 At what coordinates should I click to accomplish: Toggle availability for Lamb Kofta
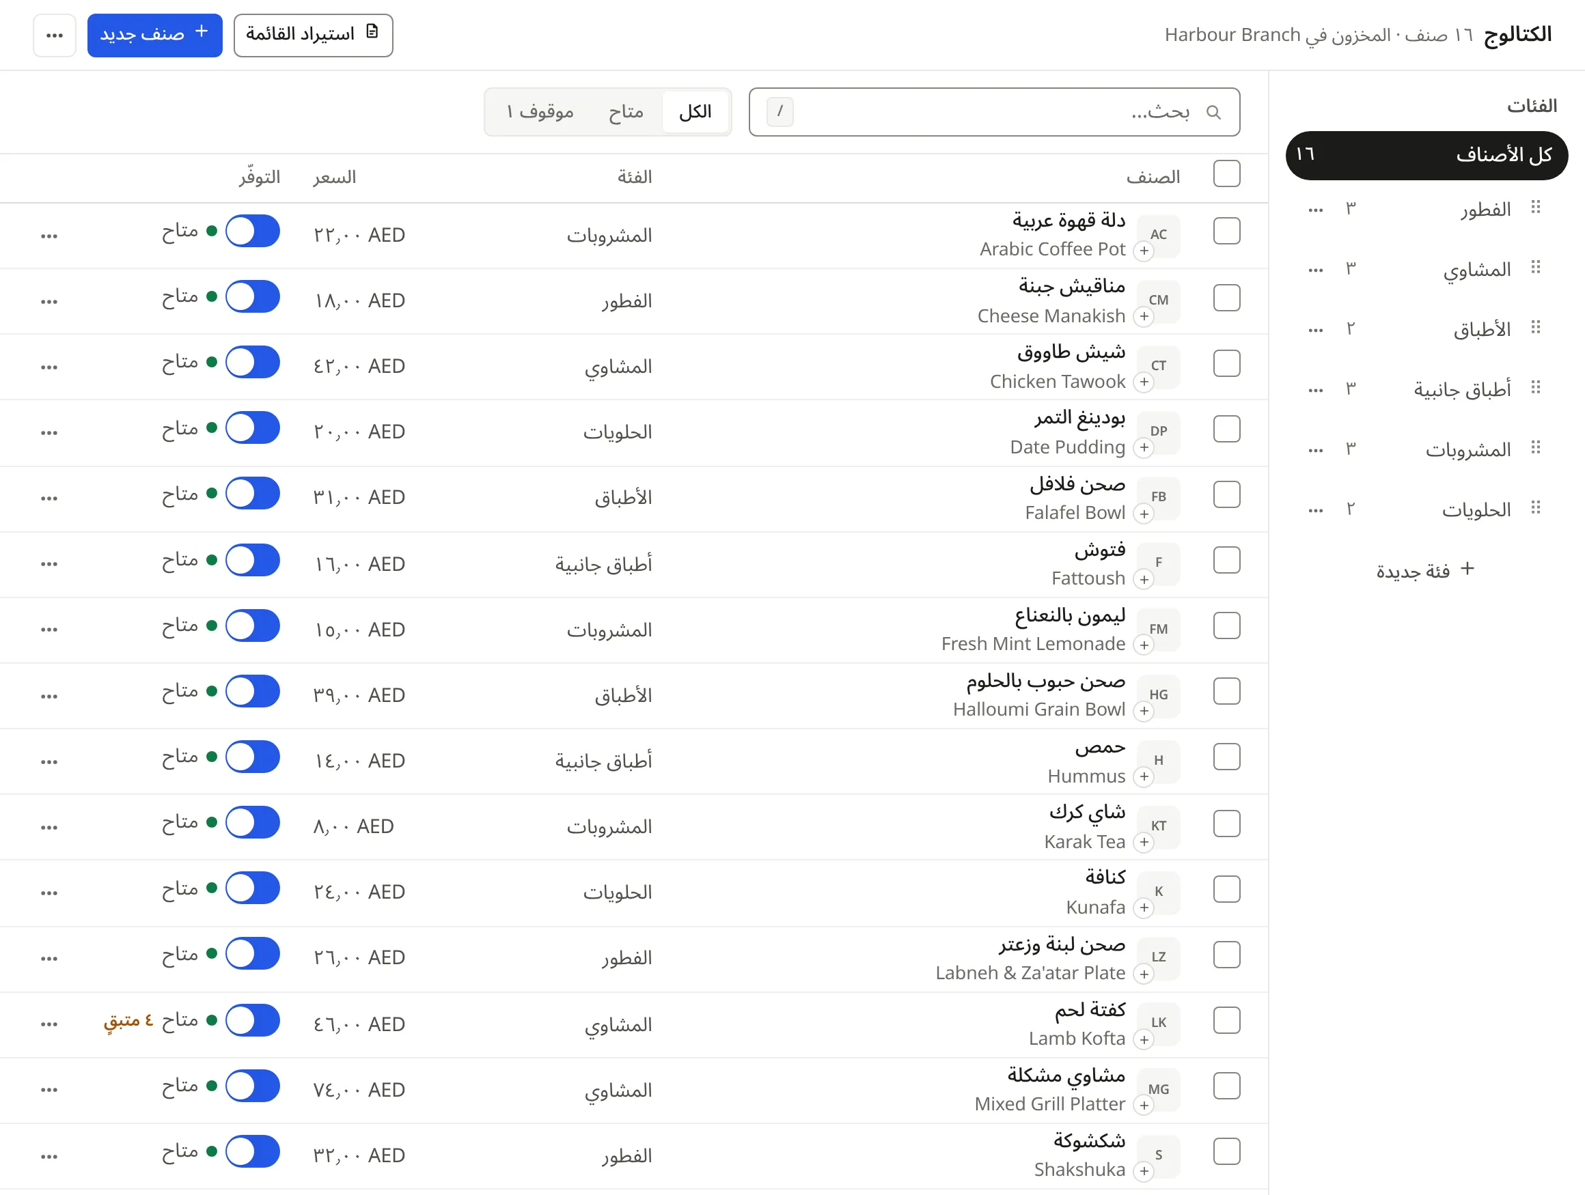[252, 1021]
